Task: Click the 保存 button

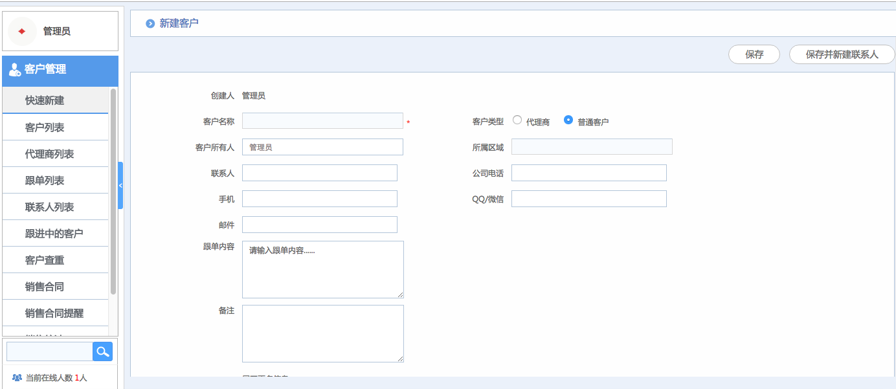Action: pos(754,55)
